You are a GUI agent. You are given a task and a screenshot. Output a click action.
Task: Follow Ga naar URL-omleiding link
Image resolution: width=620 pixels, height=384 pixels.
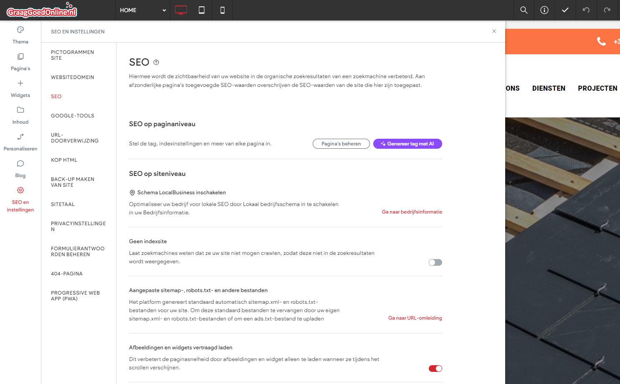pos(415,318)
